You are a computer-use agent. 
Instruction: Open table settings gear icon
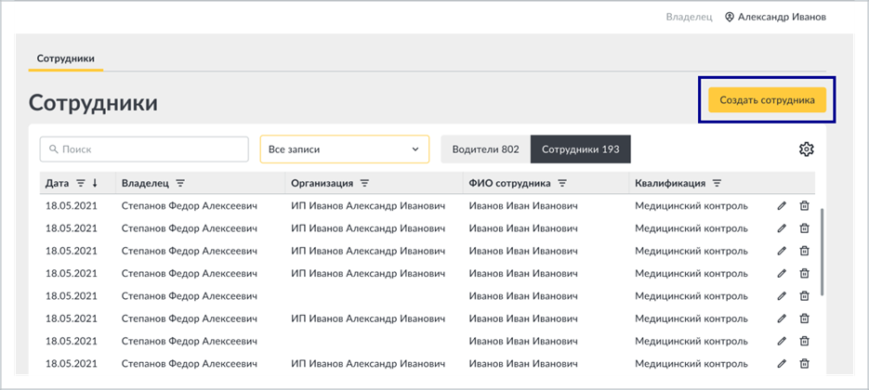point(806,149)
